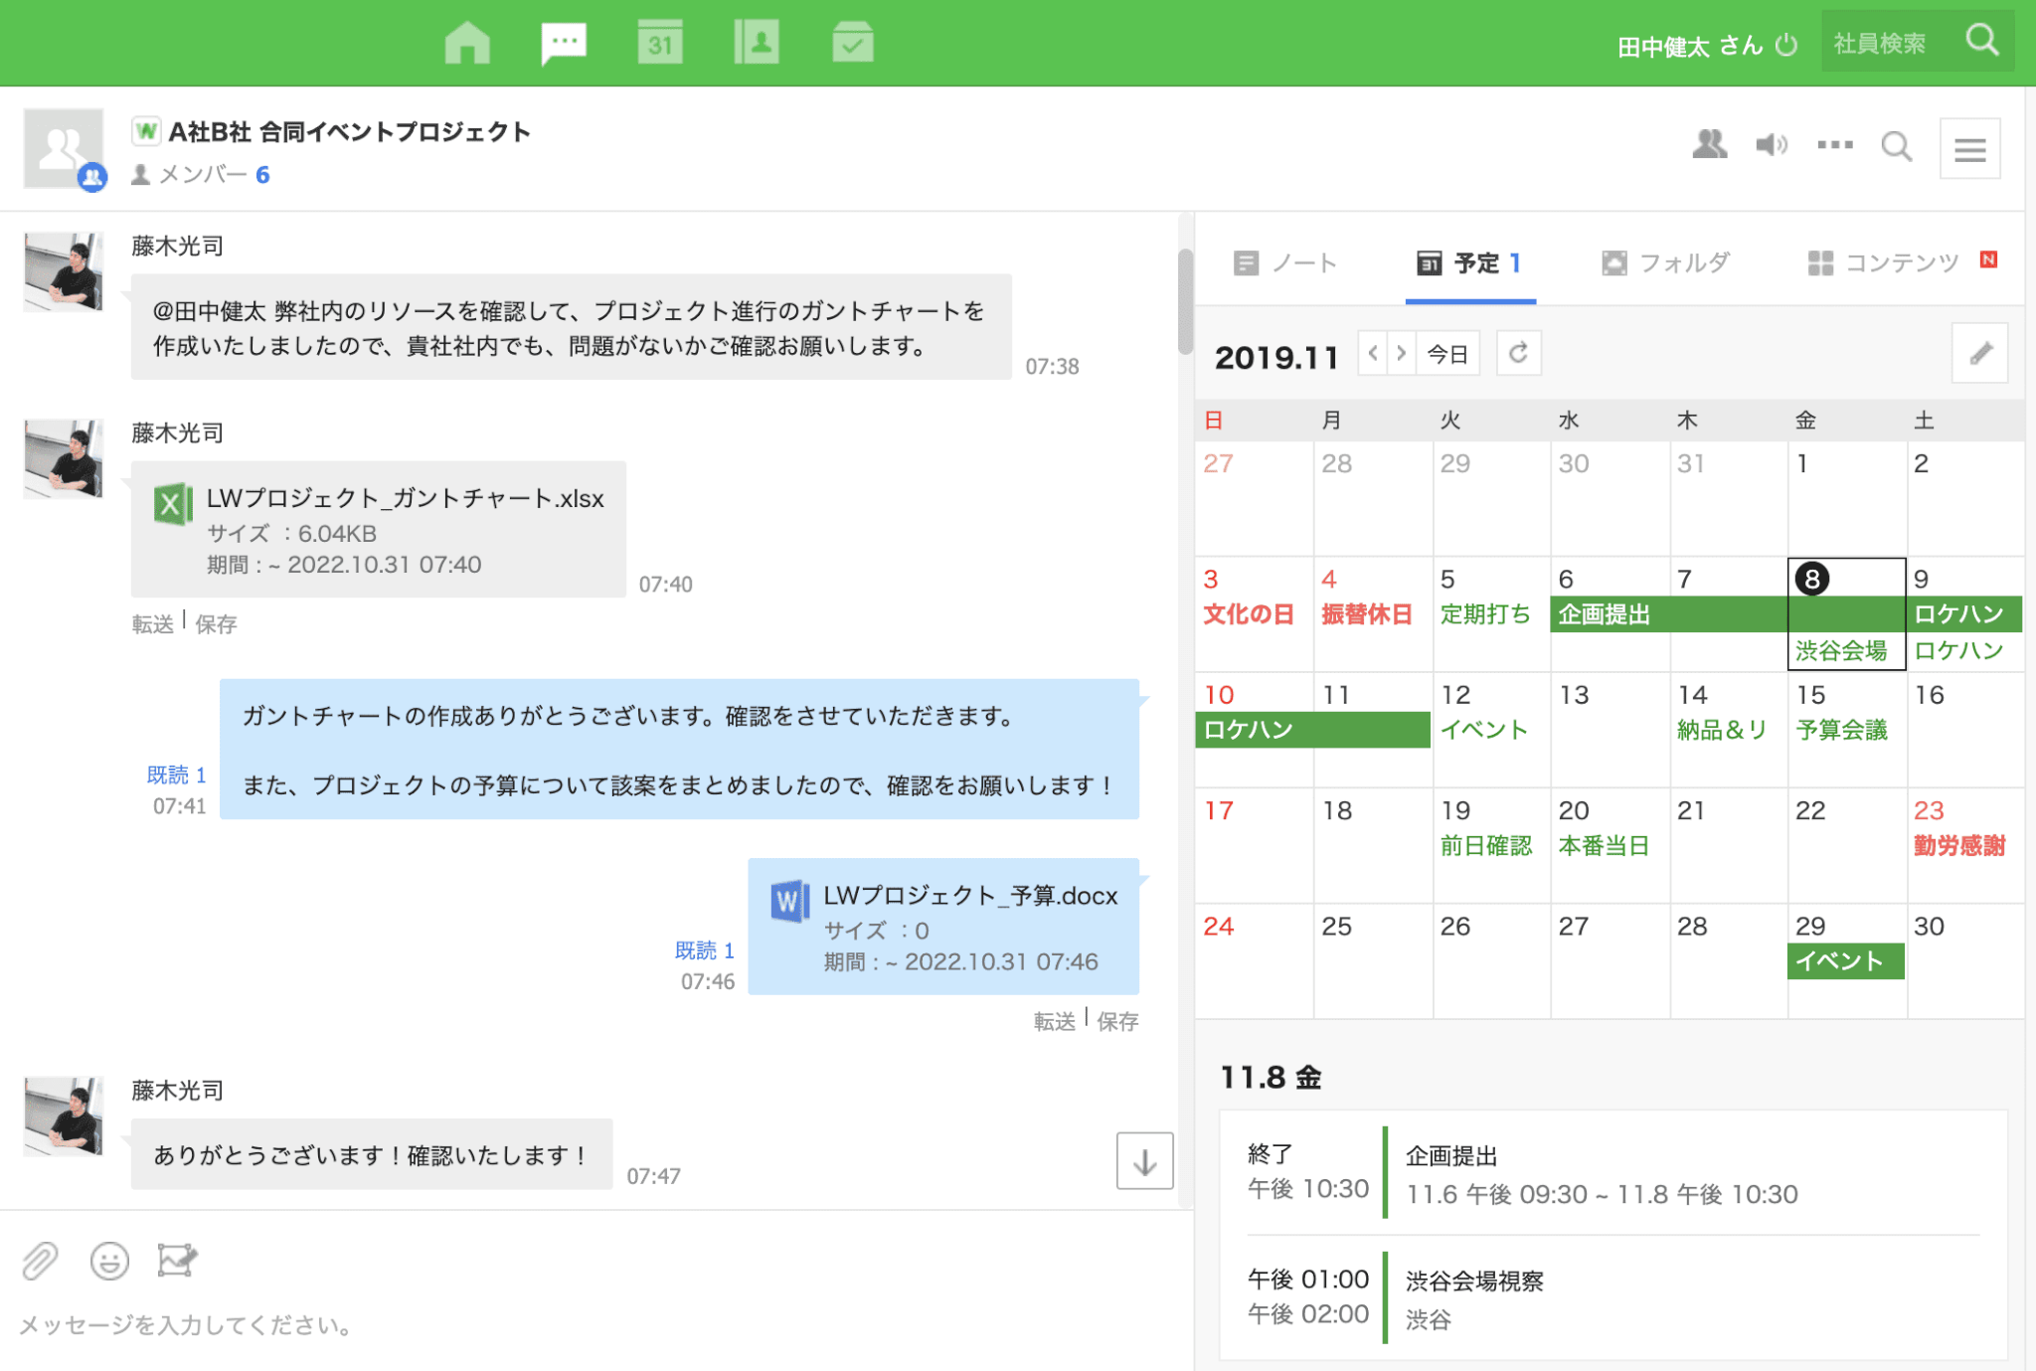Image resolution: width=2036 pixels, height=1371 pixels.
Task: Open the hamburger side panel menu
Action: (x=1969, y=149)
